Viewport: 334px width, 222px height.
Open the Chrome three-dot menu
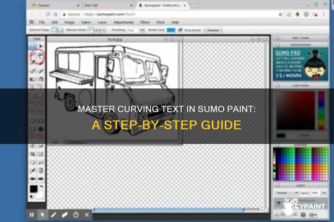(x=324, y=14)
